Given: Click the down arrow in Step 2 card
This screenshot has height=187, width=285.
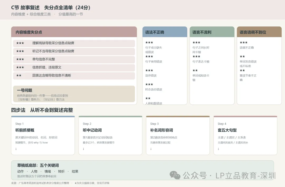Looking at the screenshot, I should [x=83, y=149].
